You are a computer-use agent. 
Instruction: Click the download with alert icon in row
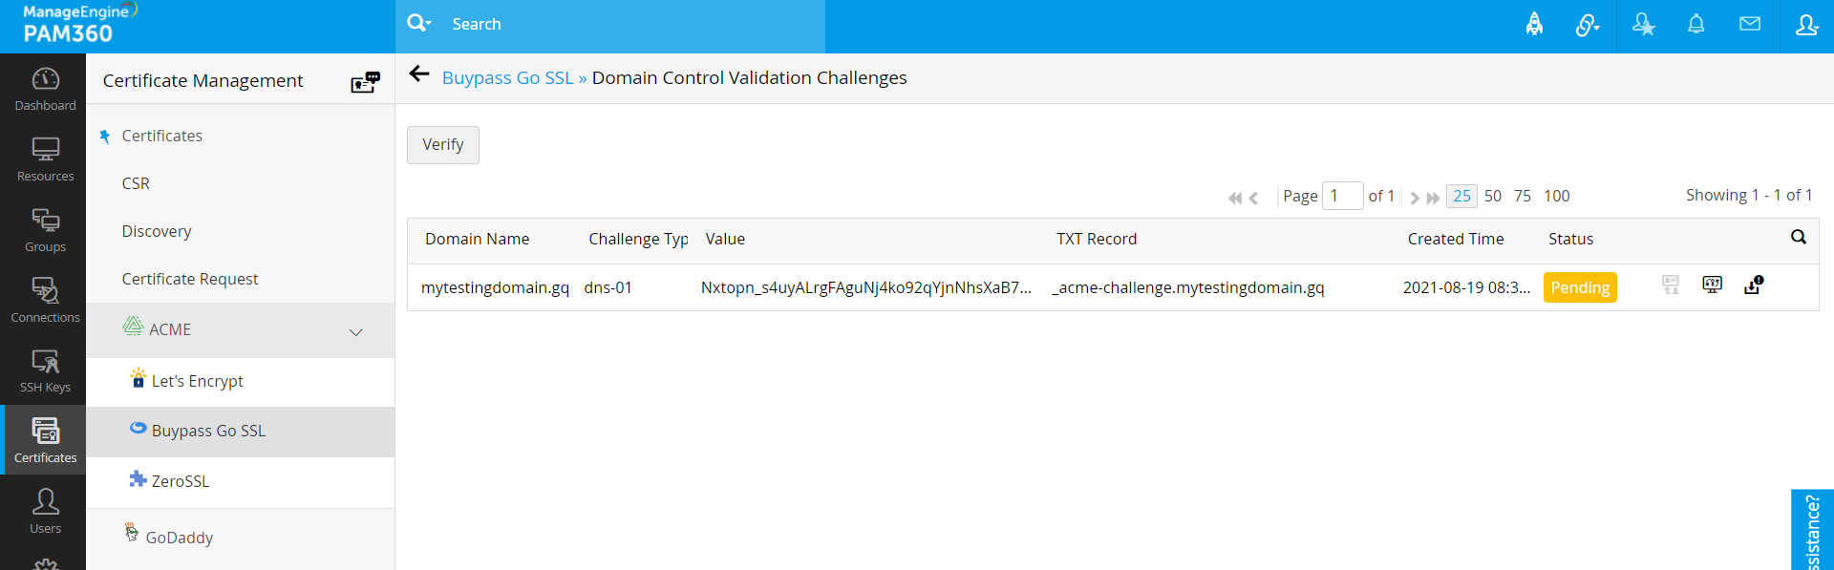point(1754,285)
